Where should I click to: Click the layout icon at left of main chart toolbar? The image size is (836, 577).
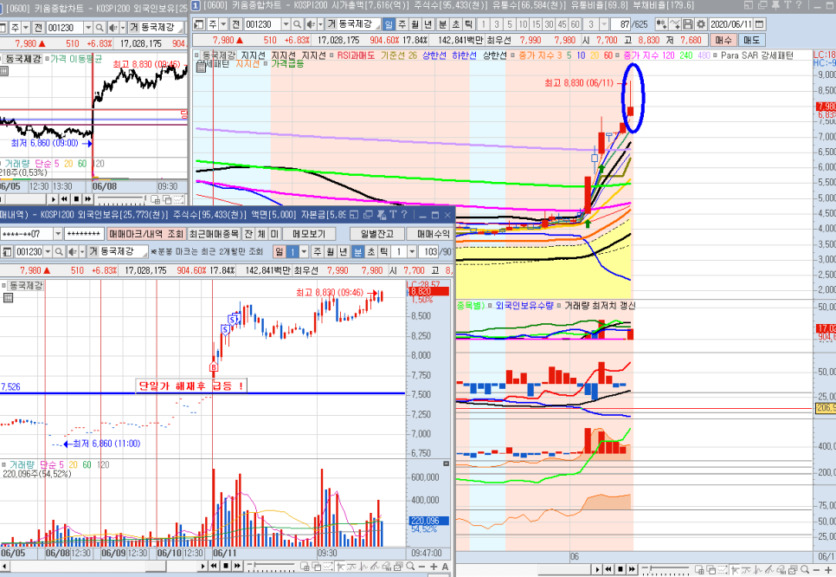[x=199, y=24]
